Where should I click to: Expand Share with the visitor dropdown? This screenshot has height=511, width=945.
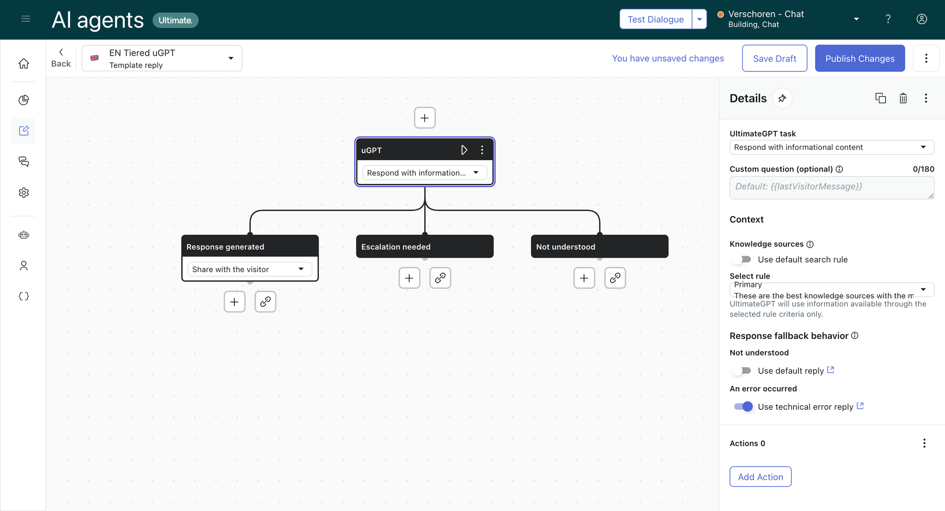tap(249, 269)
